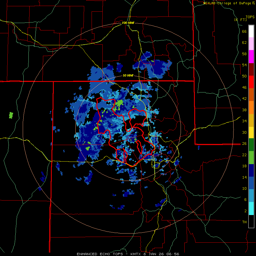Click the 34 legend value
The height and width of the screenshot is (256, 256).
[244, 121]
